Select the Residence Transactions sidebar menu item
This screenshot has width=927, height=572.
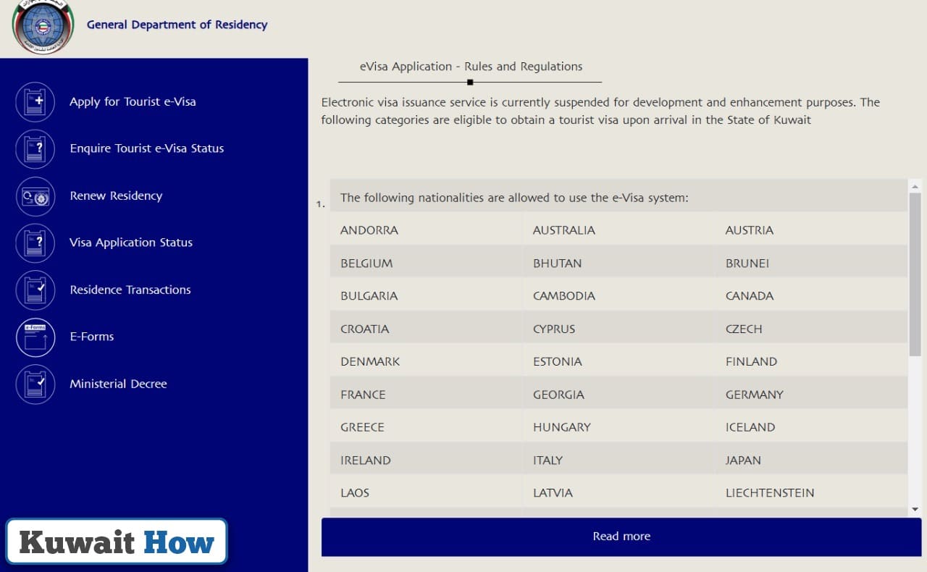(130, 290)
